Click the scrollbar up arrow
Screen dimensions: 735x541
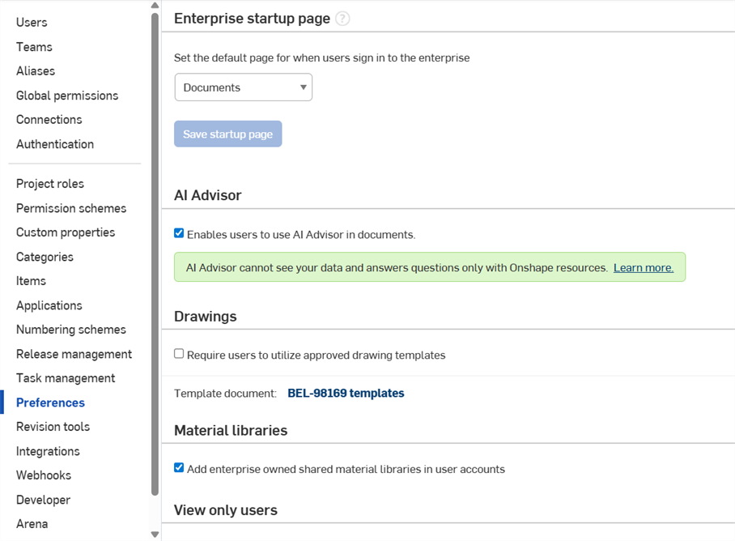(154, 6)
